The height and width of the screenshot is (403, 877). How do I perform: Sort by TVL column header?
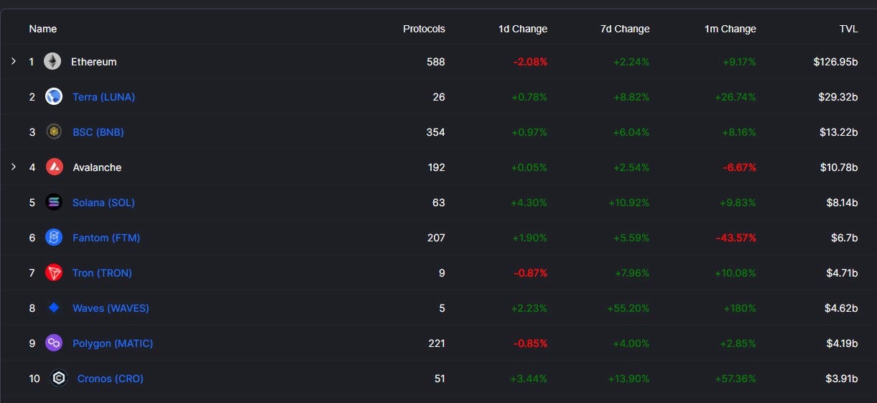coord(848,29)
